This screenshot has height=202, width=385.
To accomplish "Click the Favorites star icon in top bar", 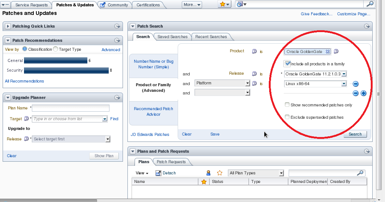I will pos(223,4).
